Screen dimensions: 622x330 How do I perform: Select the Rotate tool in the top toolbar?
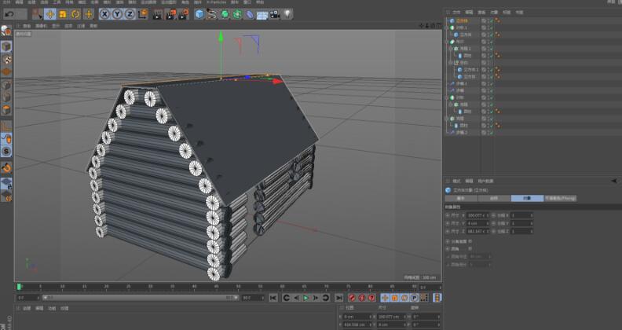[x=75, y=14]
